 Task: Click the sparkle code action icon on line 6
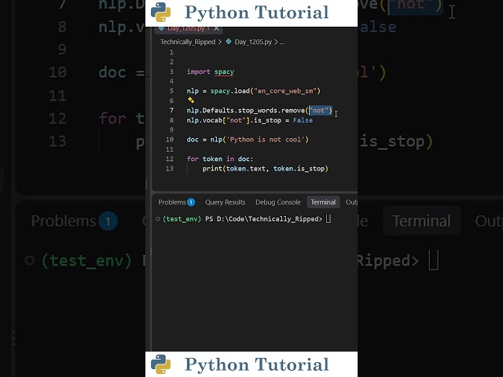(x=191, y=101)
